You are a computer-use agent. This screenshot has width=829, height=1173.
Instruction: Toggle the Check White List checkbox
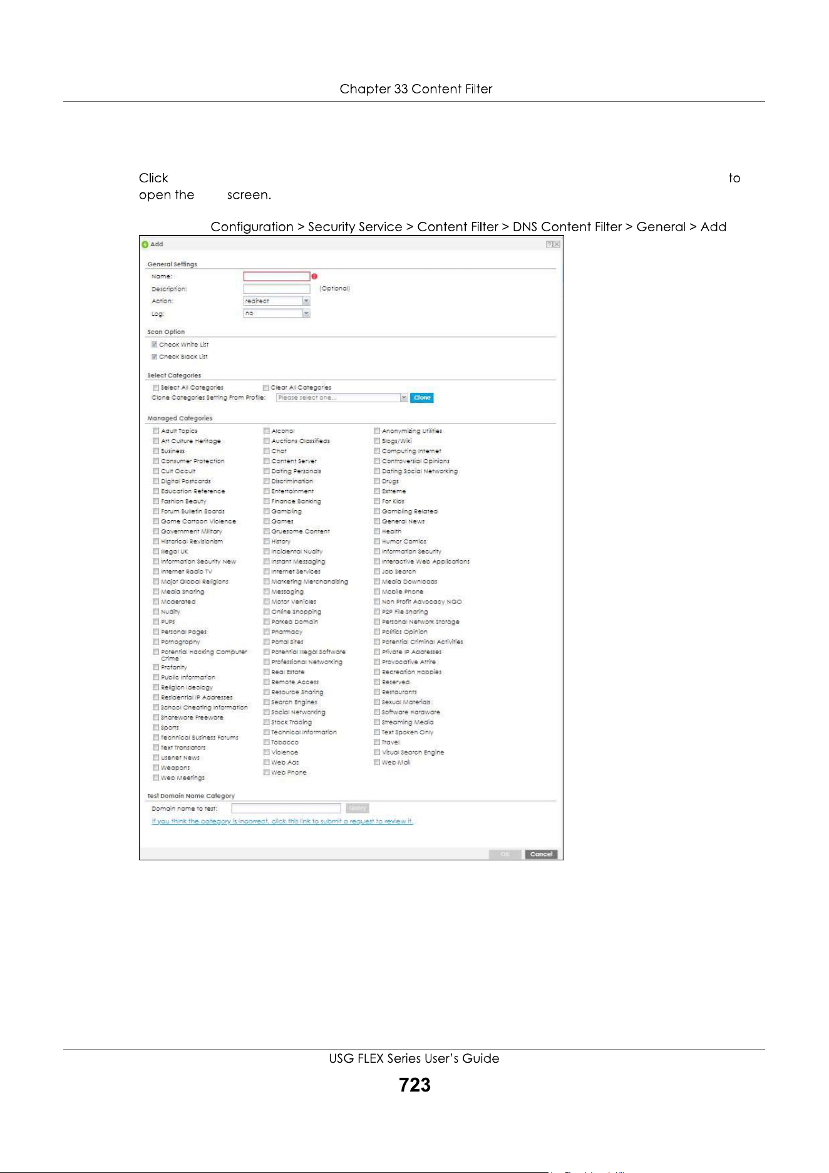[154, 345]
